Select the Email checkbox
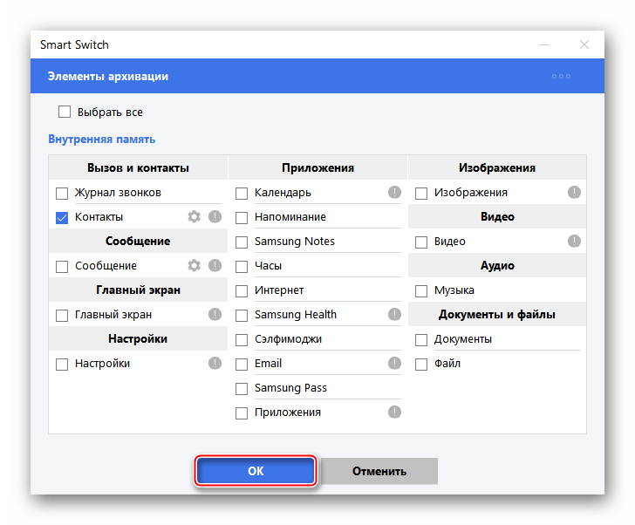635x525 pixels. tap(242, 365)
